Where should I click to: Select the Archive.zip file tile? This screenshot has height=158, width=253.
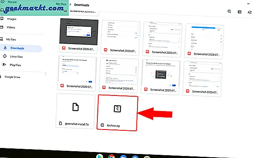pyautogui.click(x=117, y=113)
